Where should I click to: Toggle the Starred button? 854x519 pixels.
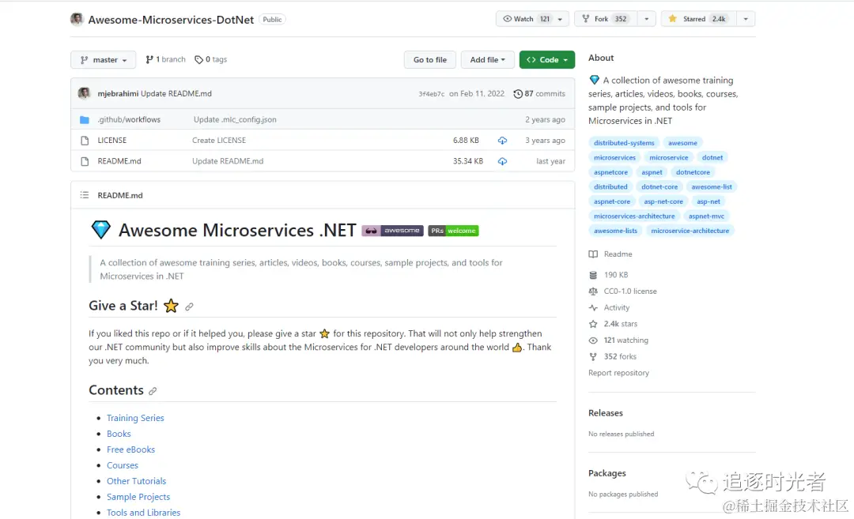[697, 19]
